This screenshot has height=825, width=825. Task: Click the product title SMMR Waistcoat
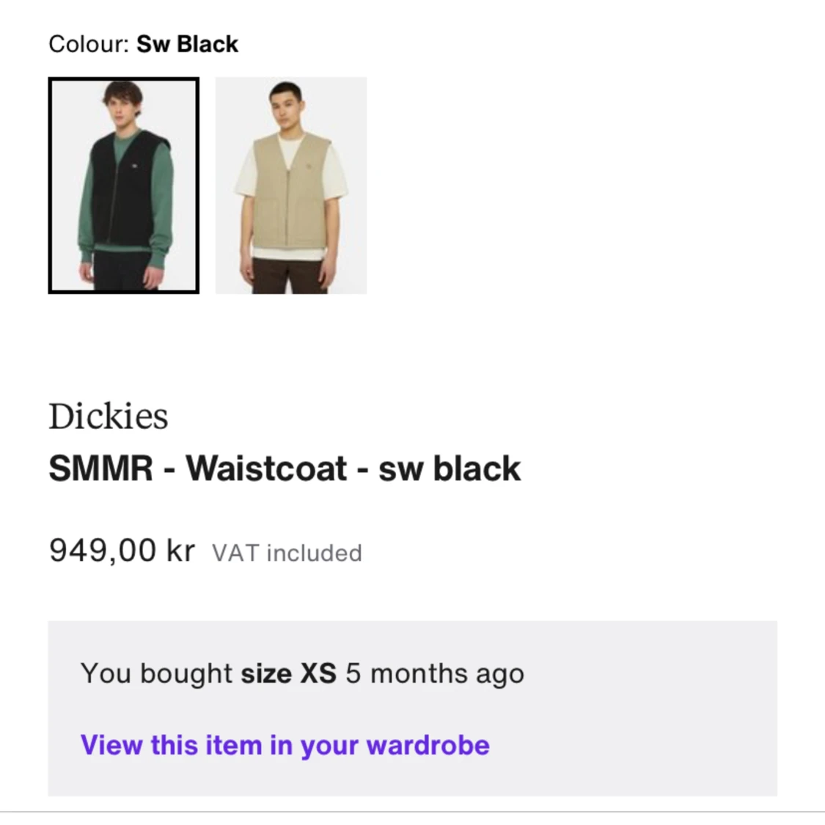pyautogui.click(x=284, y=467)
